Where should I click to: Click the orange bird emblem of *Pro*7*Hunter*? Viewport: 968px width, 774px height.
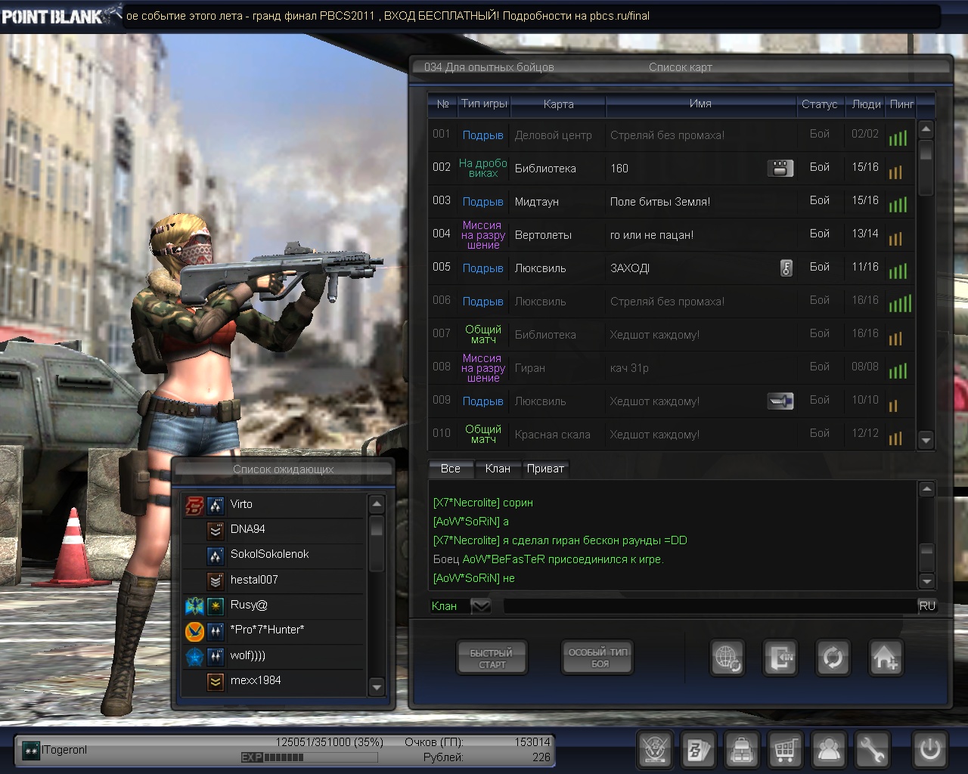(194, 631)
